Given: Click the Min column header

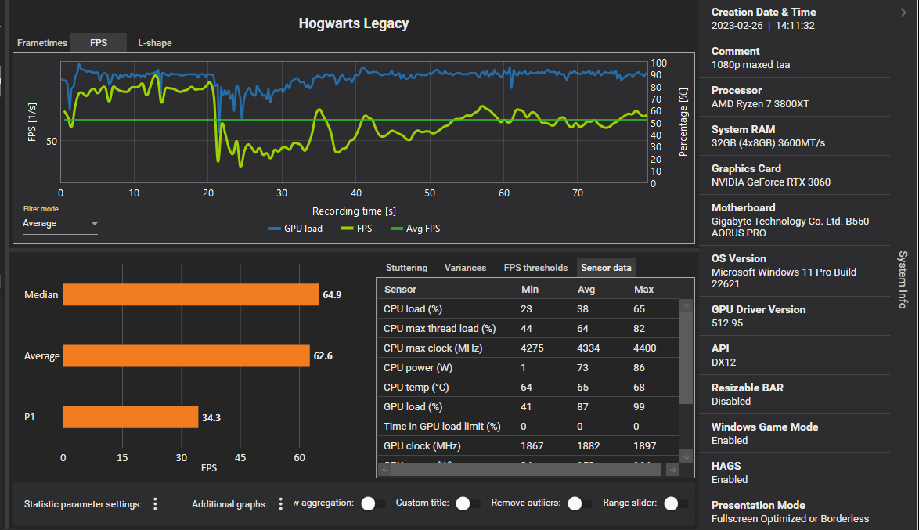Looking at the screenshot, I should (530, 289).
